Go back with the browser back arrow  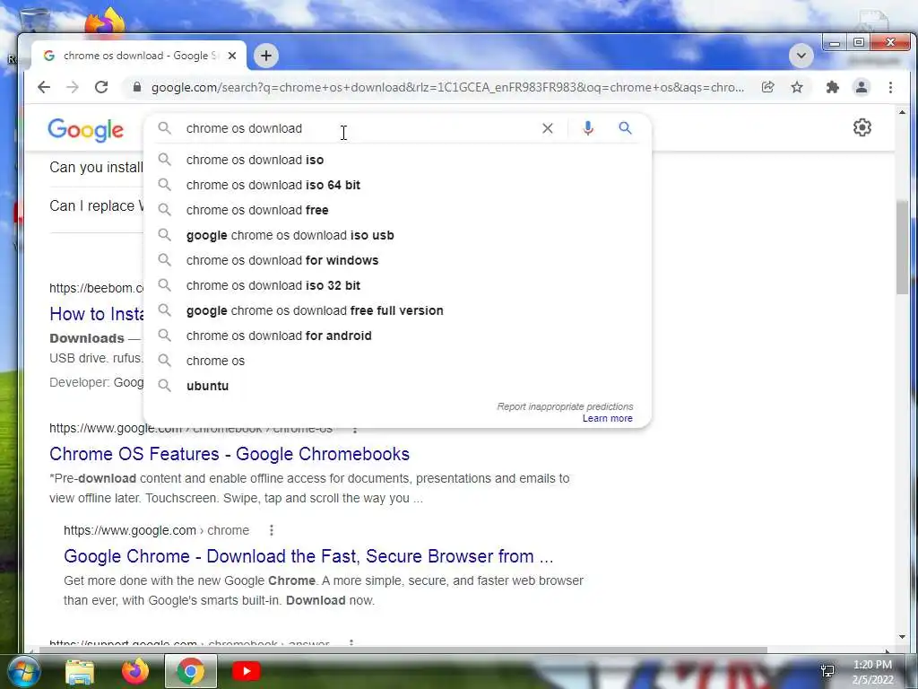click(44, 87)
